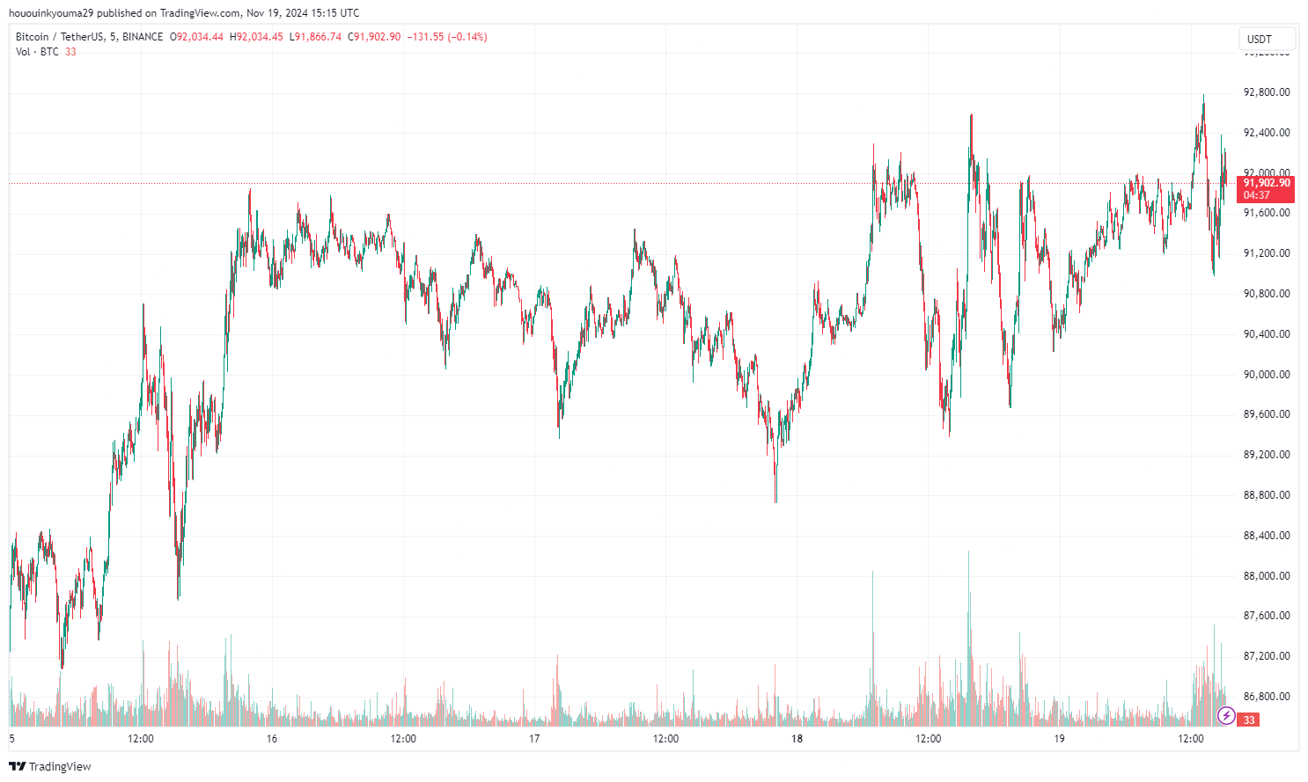Click the current price label 91,902.90

[x=1266, y=183]
